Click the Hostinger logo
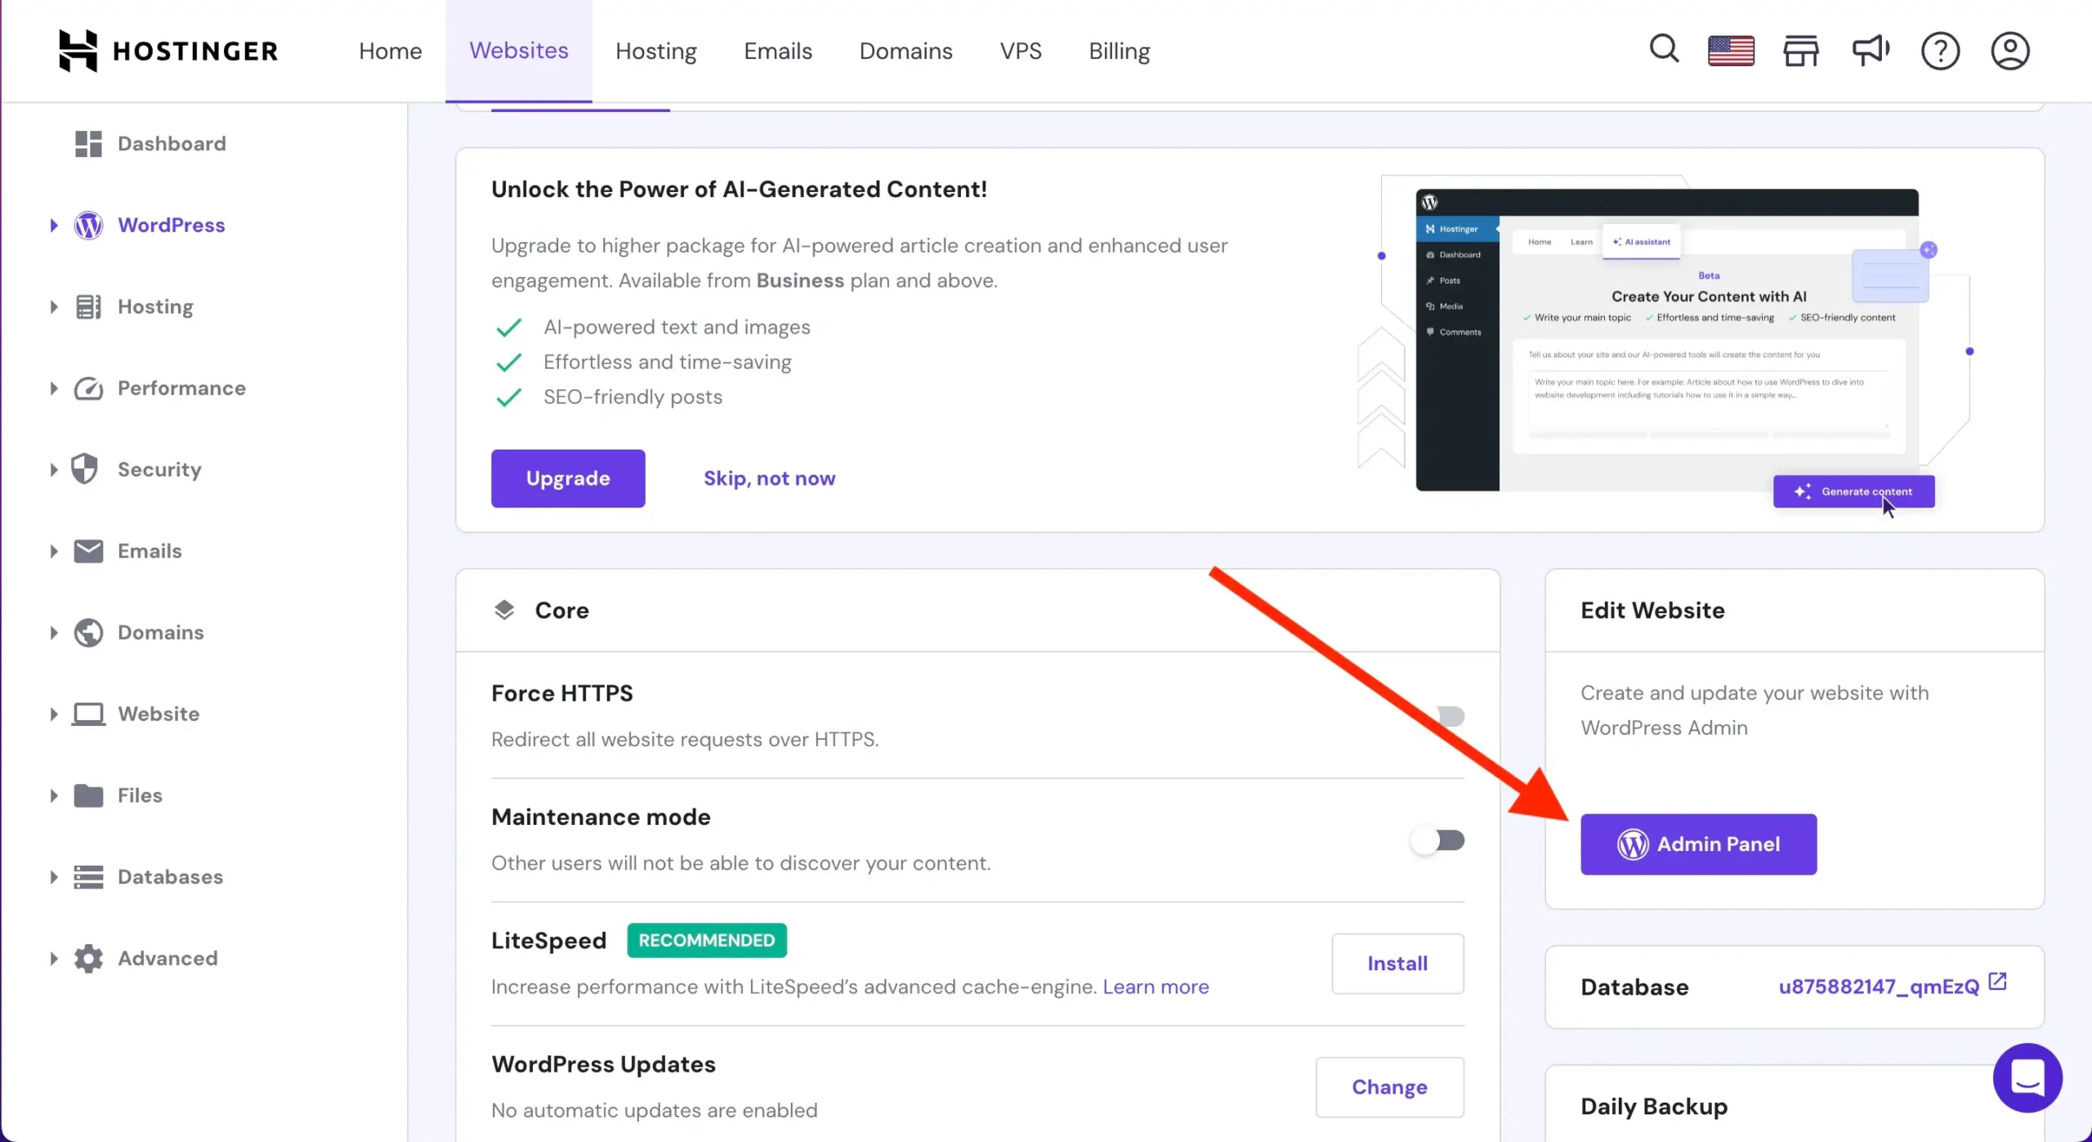2092x1142 pixels. click(x=168, y=51)
